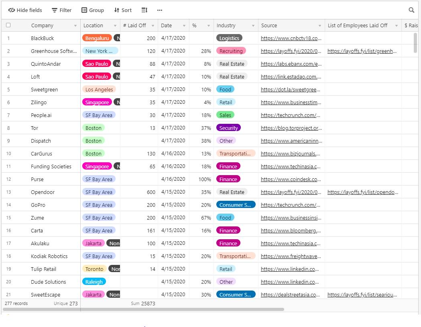Expand the Location column dropdown arrow

(115, 26)
